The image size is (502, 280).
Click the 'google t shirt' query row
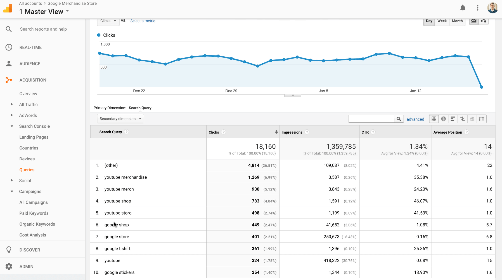click(x=293, y=248)
